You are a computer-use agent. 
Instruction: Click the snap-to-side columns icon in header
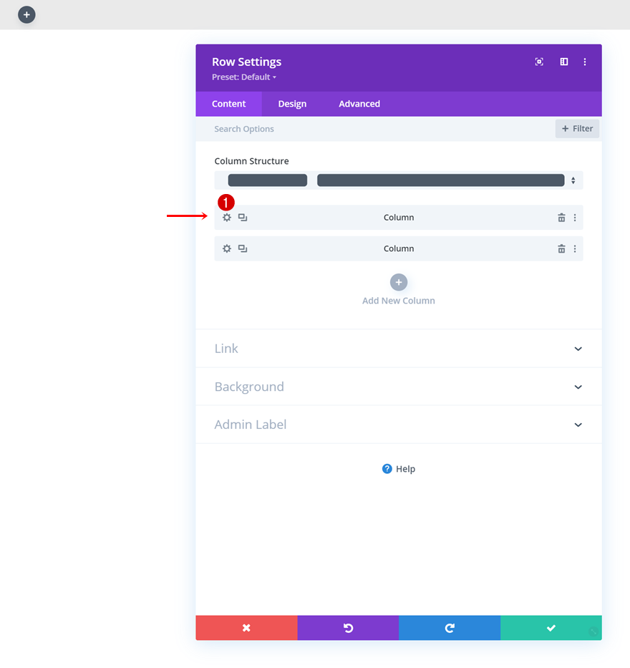click(564, 62)
